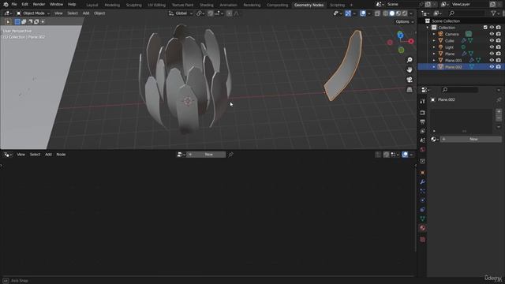Toggle viewport overlays display
Viewport: 505px width, 284px height.
[x=363, y=13]
